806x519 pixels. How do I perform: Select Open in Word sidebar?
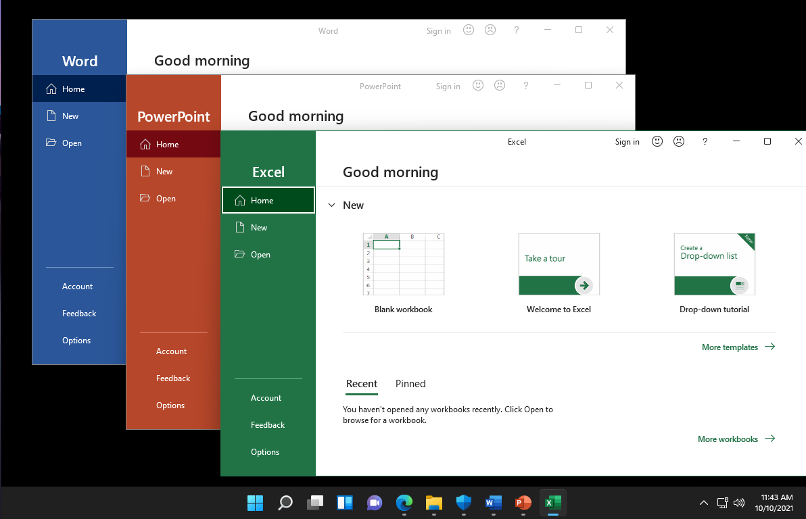[x=79, y=143]
